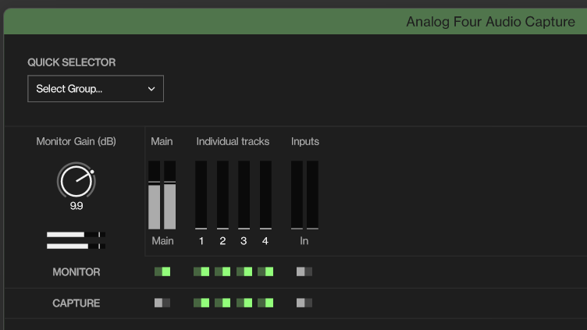Click the Inputs level meter
Image resolution: width=587 pixels, height=330 pixels.
point(304,195)
